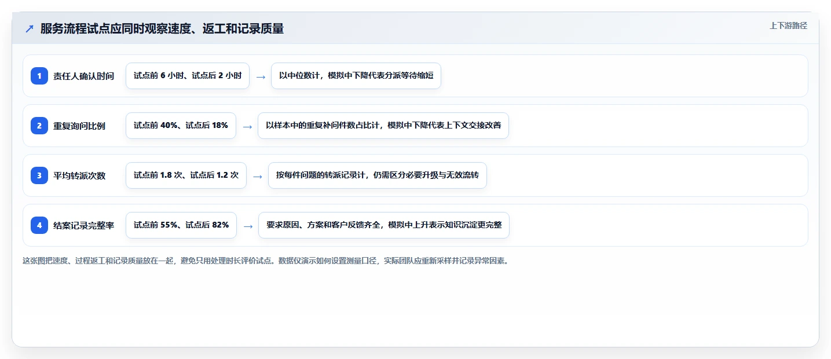
Task: Click the title 服务流程试点应同时观察速度、返工和记录质量
Action: coord(162,29)
